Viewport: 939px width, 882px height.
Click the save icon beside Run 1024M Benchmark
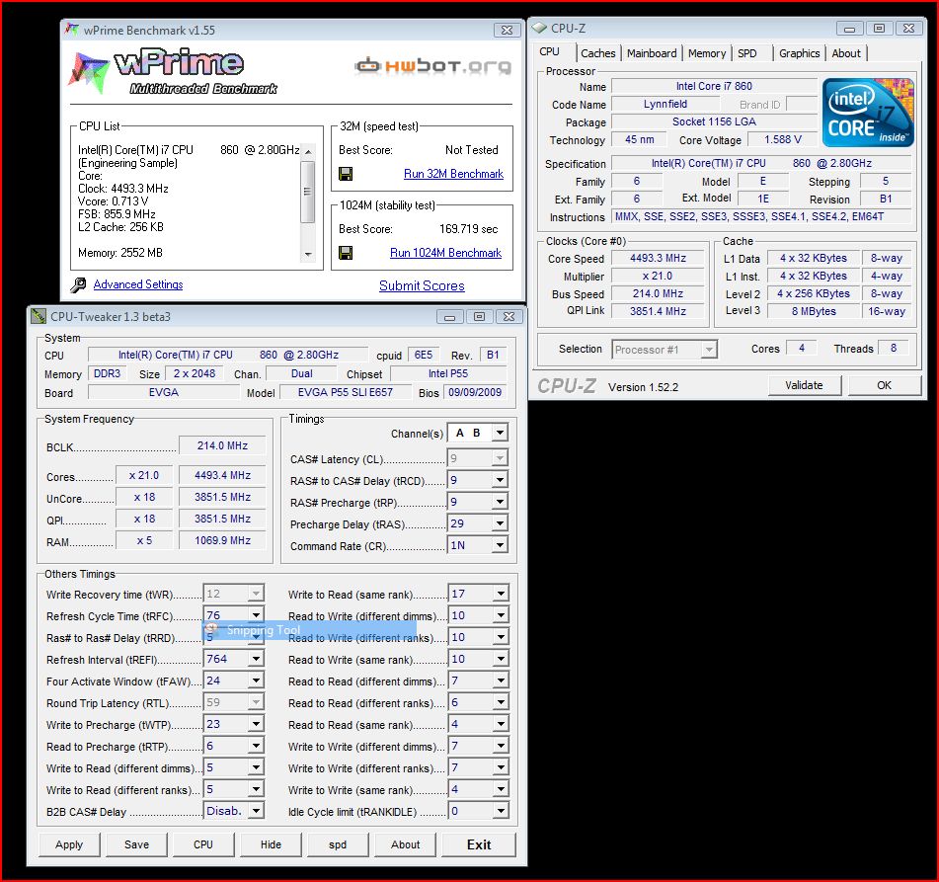point(346,253)
